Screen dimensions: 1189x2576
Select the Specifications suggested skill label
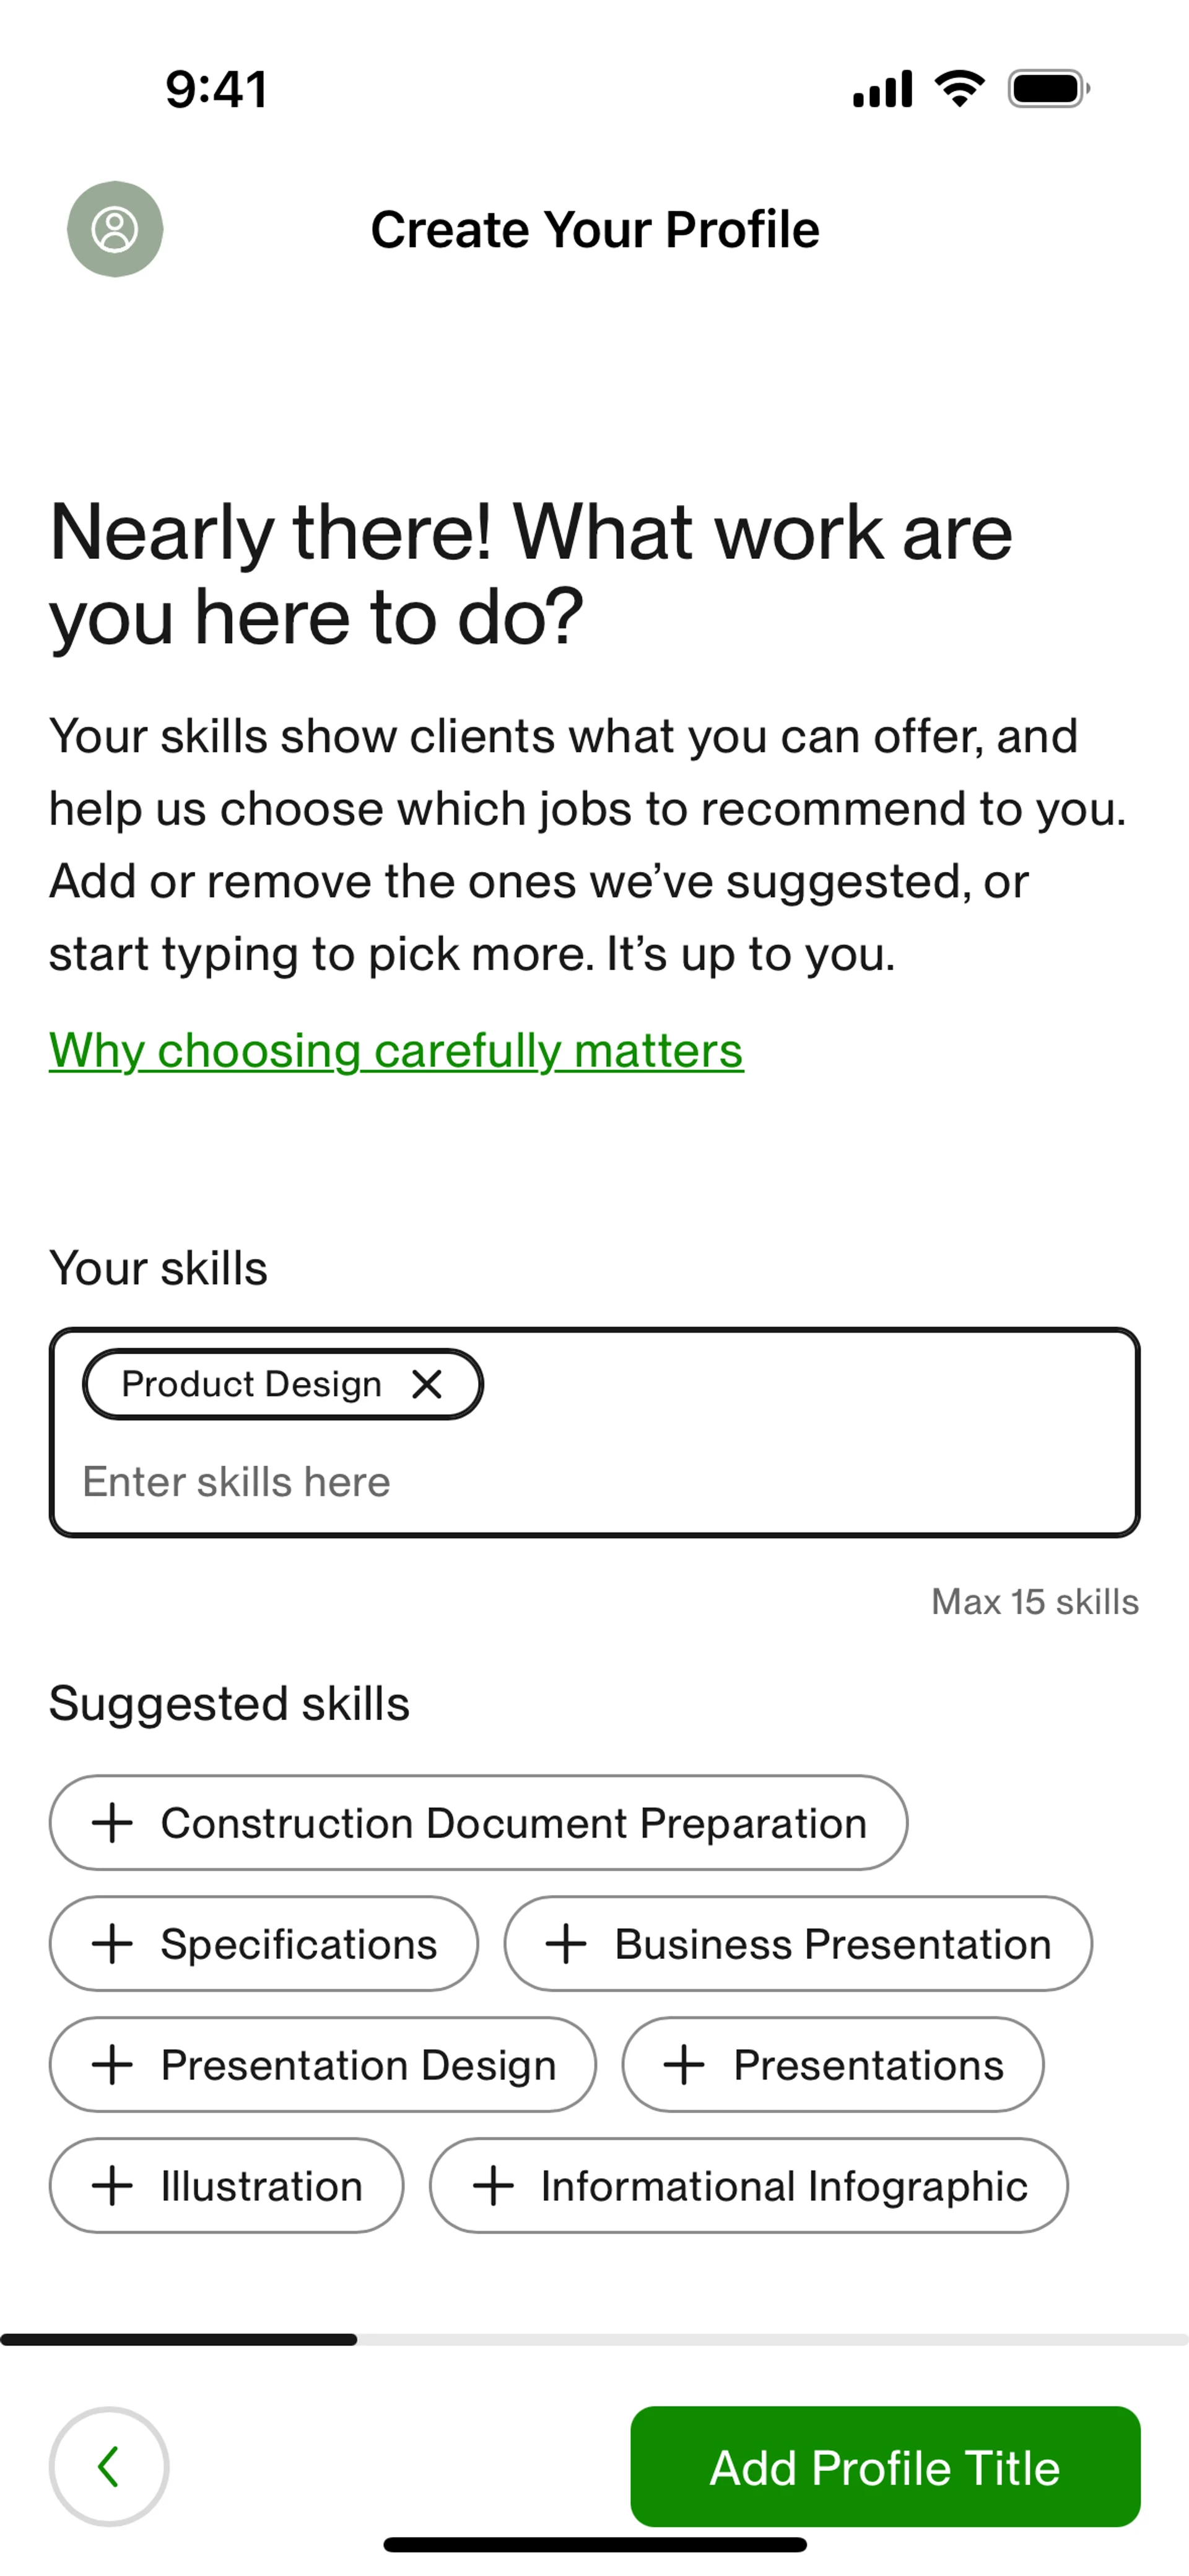[x=298, y=1944]
